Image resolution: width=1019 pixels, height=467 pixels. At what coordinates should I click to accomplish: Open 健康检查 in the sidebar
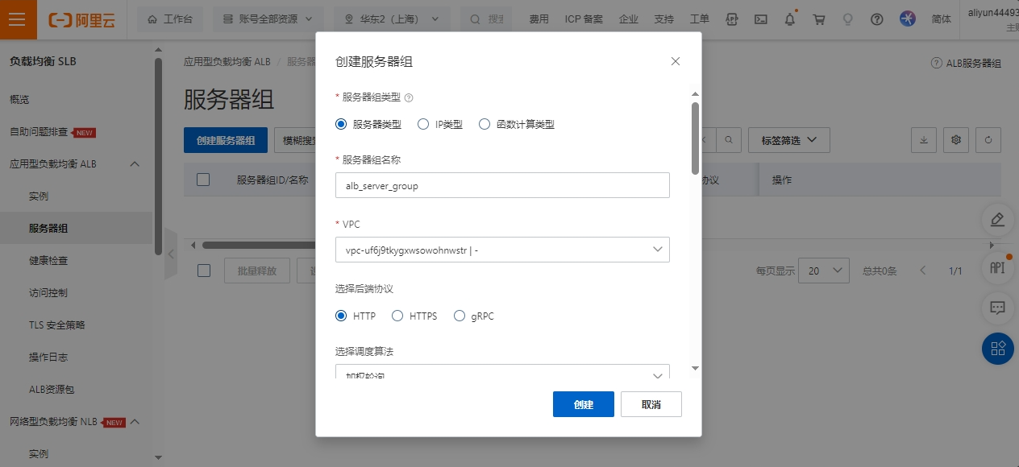(x=48, y=261)
